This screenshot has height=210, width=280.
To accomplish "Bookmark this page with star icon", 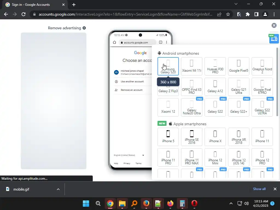I will pyautogui.click(x=228, y=14).
